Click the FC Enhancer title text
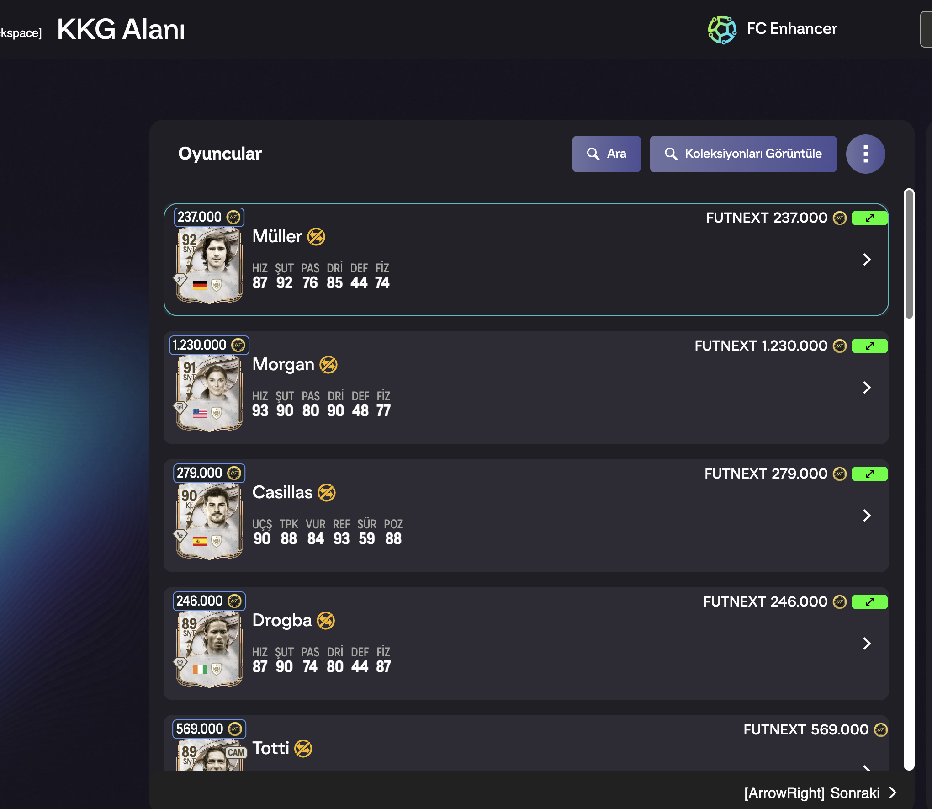The height and width of the screenshot is (809, 932). pos(792,29)
